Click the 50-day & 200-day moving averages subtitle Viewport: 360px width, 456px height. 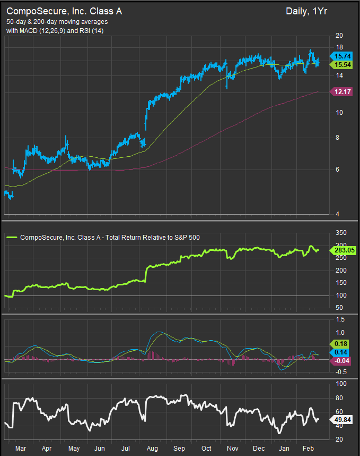(x=57, y=22)
